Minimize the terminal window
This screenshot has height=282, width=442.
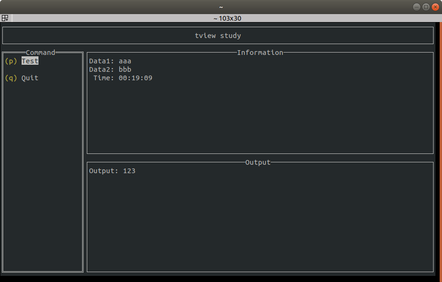point(417,7)
